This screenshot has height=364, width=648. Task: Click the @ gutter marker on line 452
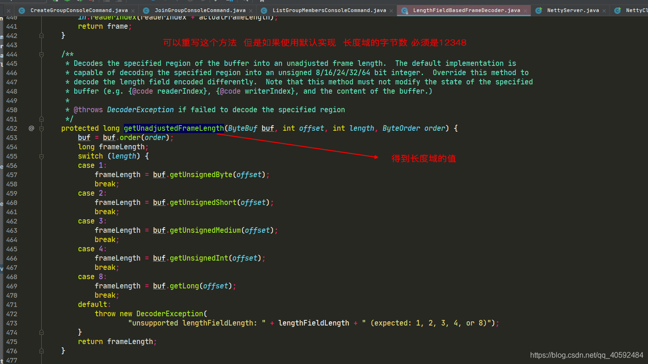(x=32, y=128)
